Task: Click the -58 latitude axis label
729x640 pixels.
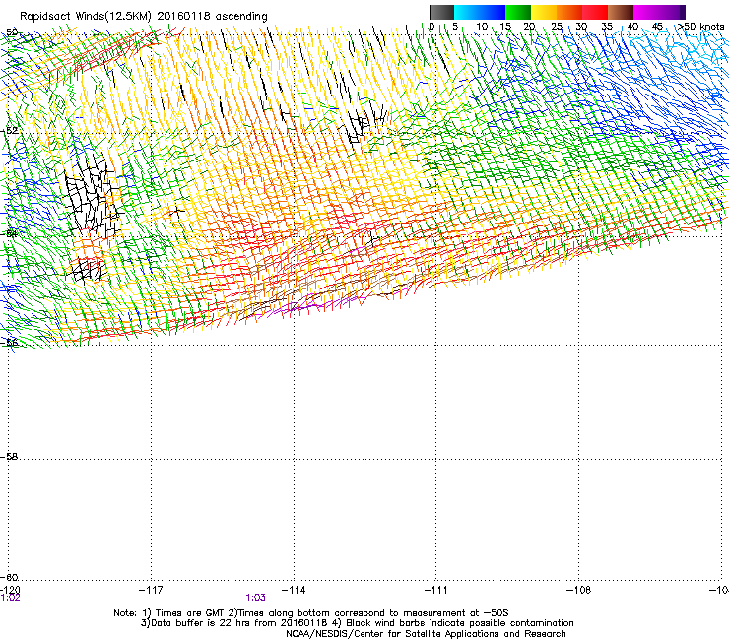Action: [x=9, y=457]
